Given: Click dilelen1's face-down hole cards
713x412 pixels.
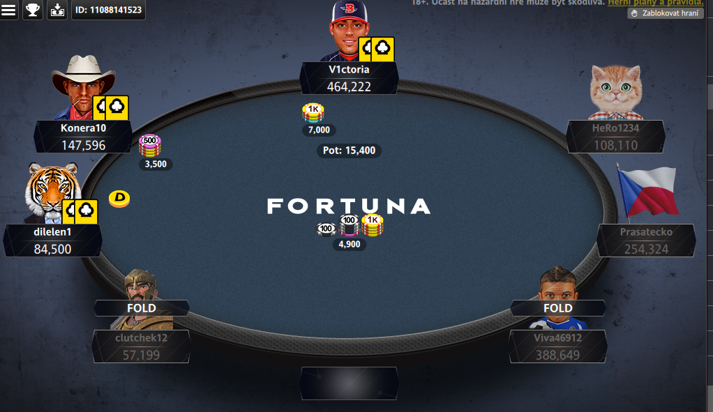Looking at the screenshot, I should [x=80, y=211].
